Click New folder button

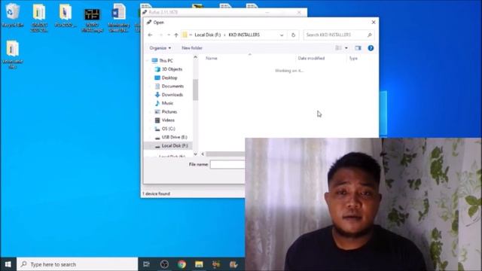pos(192,48)
